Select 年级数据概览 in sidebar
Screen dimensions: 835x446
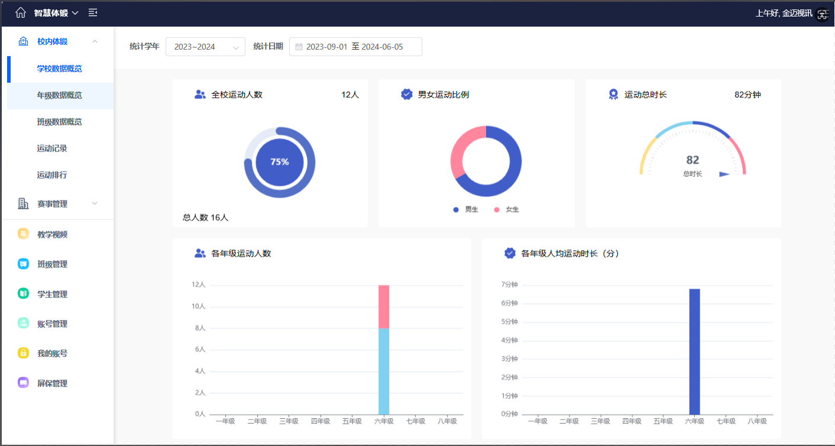(59, 95)
